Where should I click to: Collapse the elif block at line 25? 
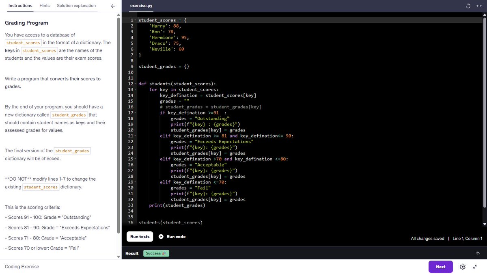[135, 159]
